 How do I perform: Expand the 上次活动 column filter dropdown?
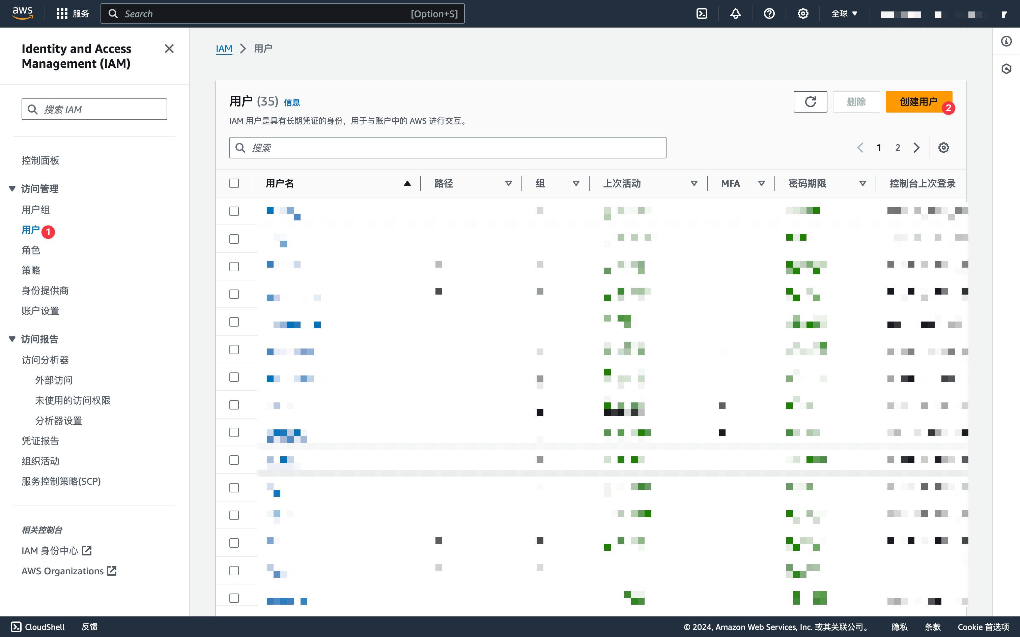click(694, 183)
